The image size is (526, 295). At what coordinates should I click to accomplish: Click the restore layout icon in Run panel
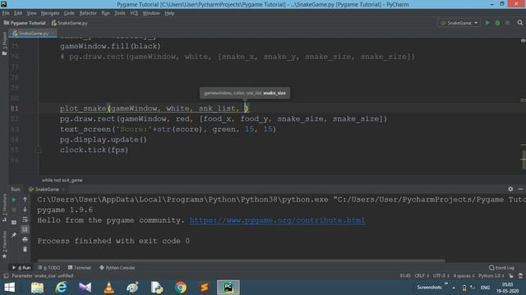coord(14,222)
